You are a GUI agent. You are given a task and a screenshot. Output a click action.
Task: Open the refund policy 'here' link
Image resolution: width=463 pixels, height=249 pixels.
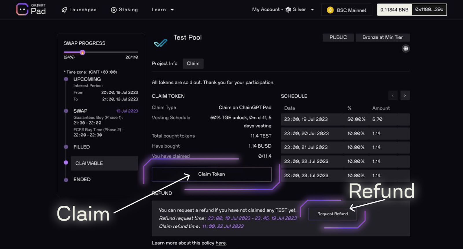coord(221,243)
